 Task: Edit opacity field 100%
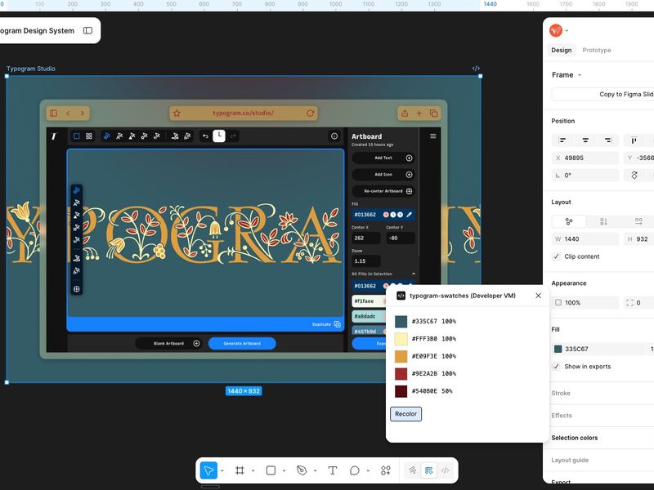click(585, 303)
